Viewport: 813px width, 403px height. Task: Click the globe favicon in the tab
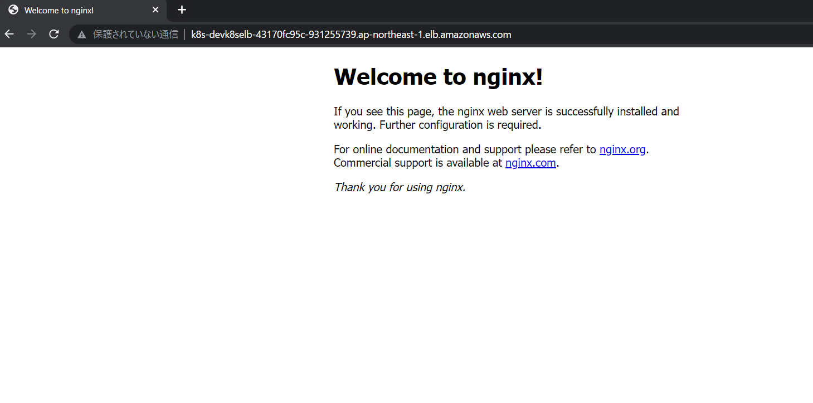(x=13, y=10)
